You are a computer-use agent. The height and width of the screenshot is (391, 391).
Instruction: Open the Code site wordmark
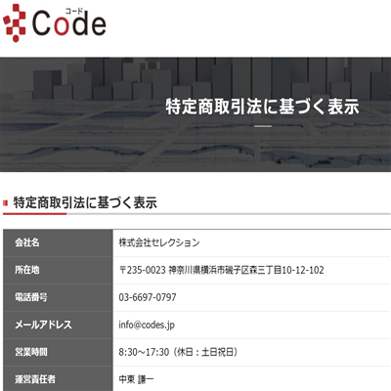click(x=69, y=22)
